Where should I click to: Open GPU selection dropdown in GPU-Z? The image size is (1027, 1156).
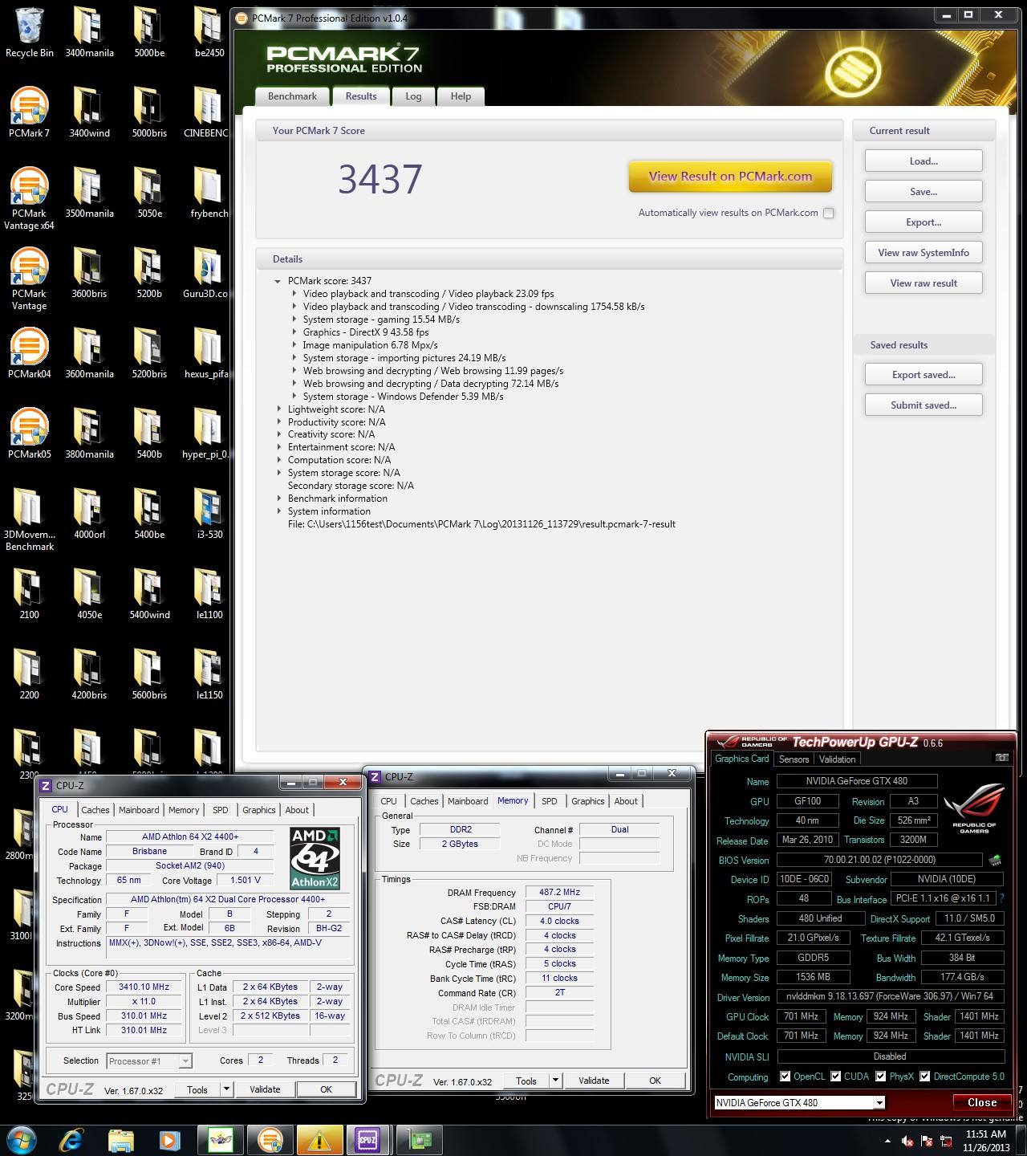pos(879,1102)
